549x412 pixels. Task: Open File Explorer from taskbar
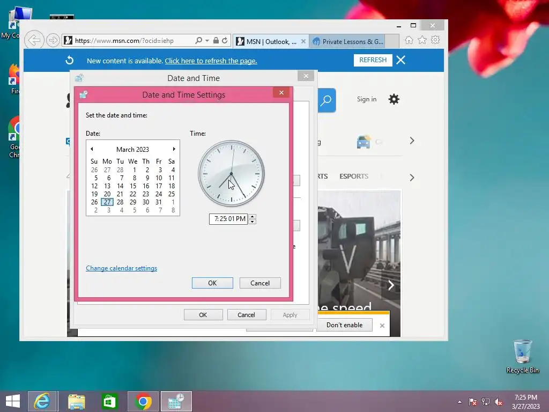pos(76,401)
